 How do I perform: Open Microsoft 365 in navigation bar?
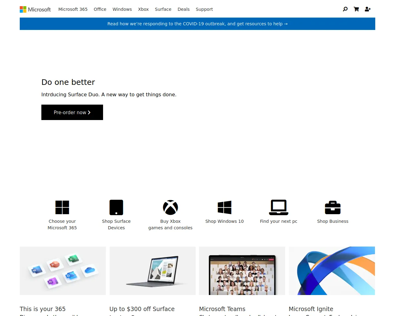coord(73,9)
